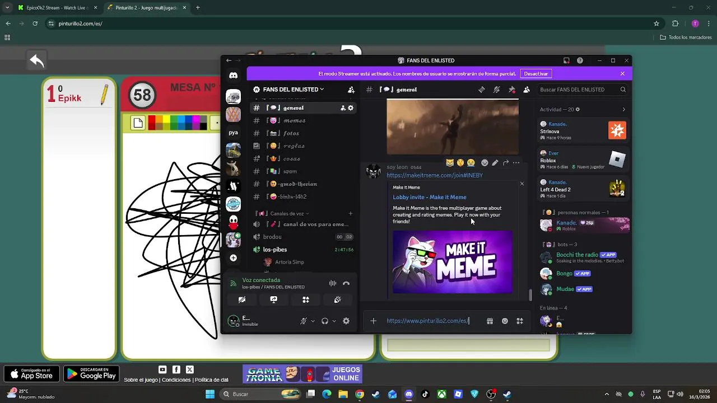Expand the Actividad panel with arrow
Viewport: 717px width, 403px height.
click(x=623, y=109)
